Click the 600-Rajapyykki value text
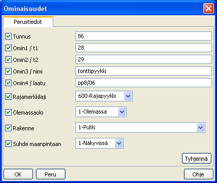 pyautogui.click(x=97, y=96)
